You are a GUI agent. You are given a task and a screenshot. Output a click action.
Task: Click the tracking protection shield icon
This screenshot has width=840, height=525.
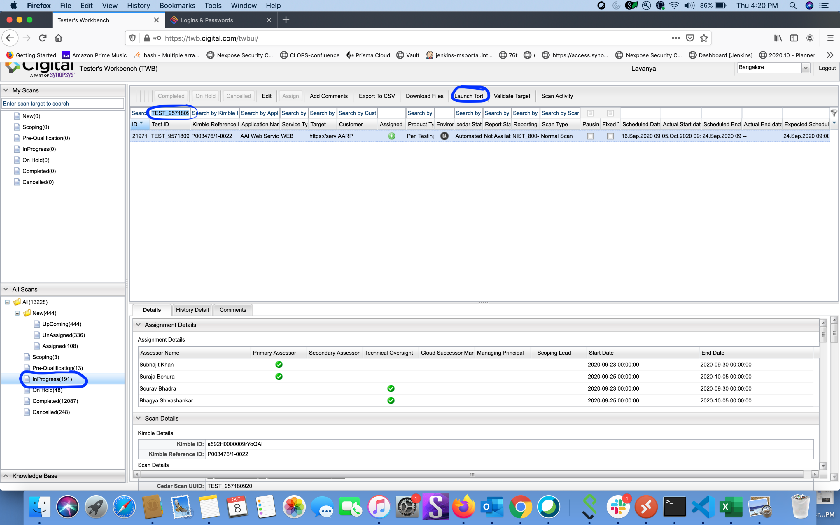[x=132, y=38]
